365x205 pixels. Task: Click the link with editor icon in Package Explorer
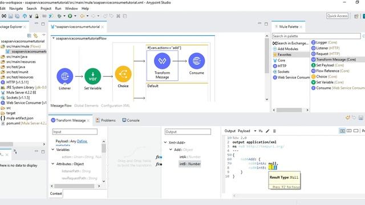pyautogui.click(x=35, y=35)
